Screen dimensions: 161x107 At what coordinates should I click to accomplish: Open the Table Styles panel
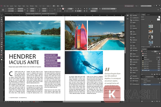(x=135, y=51)
